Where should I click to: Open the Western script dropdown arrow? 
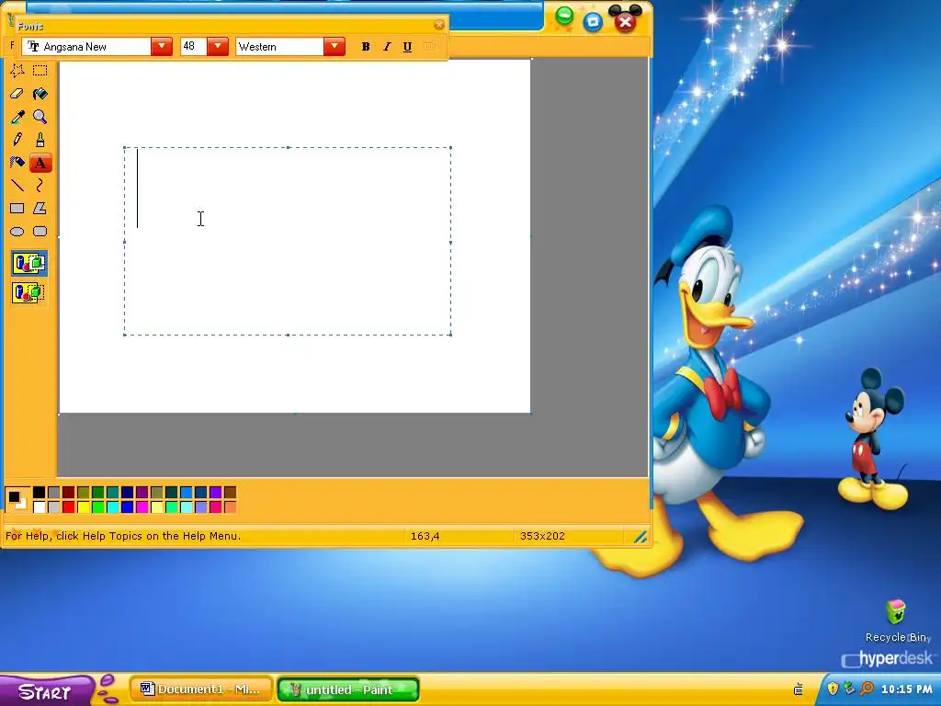pyautogui.click(x=334, y=47)
